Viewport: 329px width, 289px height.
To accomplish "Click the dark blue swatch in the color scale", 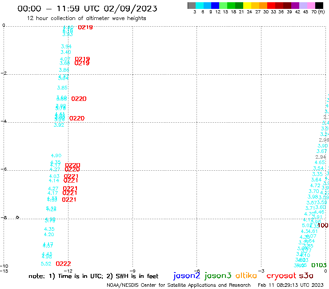I will click(x=215, y=5).
